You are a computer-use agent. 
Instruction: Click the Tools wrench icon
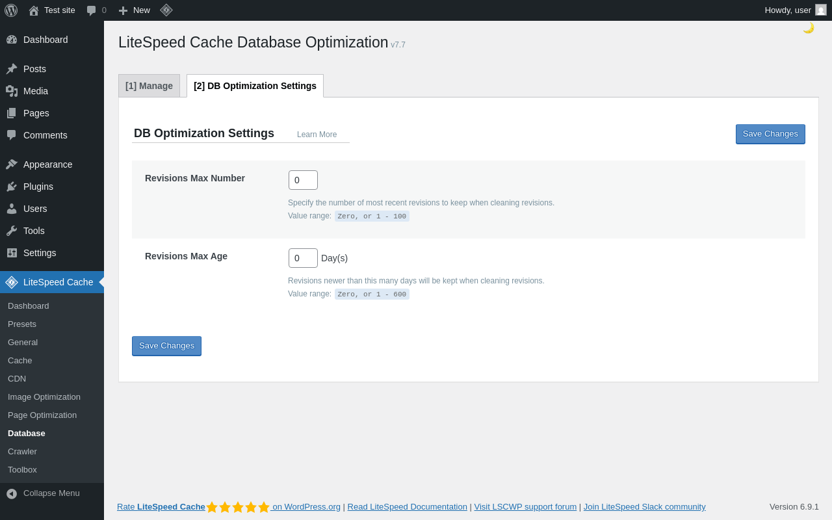click(12, 231)
